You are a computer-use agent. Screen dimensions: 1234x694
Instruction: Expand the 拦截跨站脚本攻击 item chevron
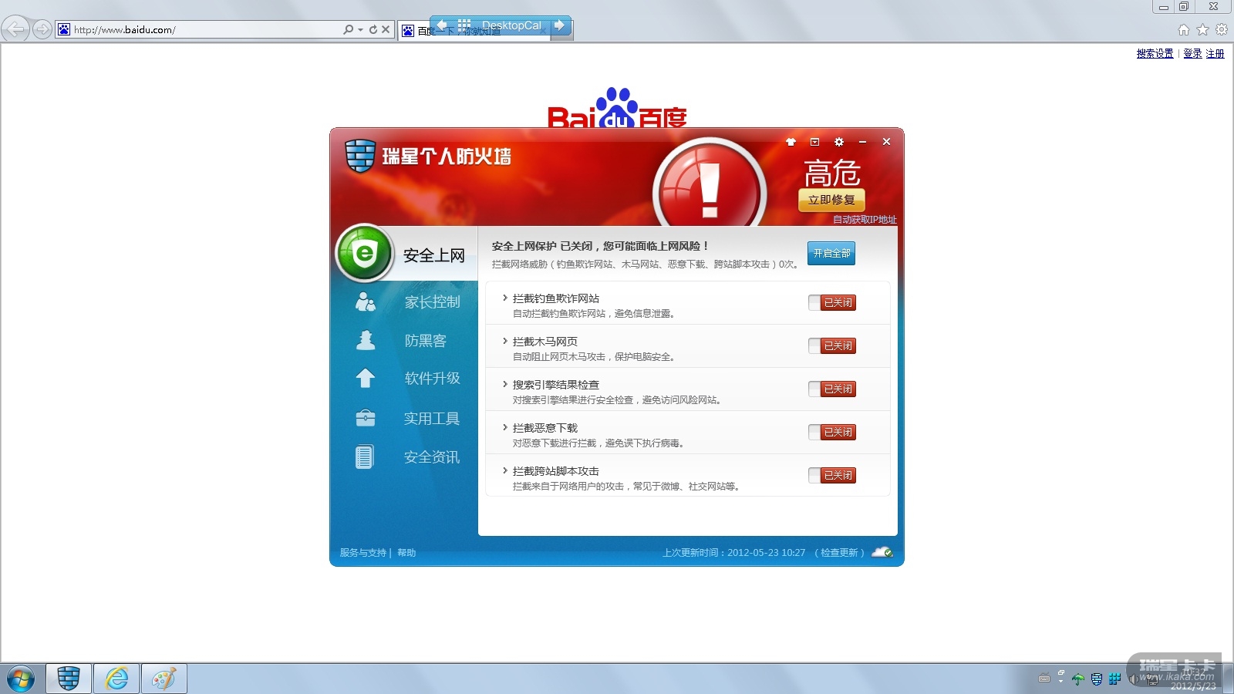click(x=504, y=470)
